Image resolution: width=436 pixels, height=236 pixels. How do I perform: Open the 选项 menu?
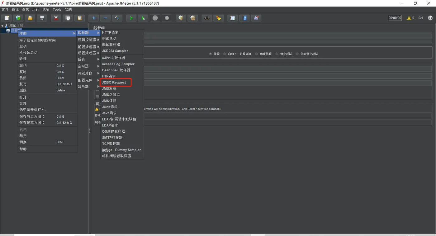[x=46, y=10]
